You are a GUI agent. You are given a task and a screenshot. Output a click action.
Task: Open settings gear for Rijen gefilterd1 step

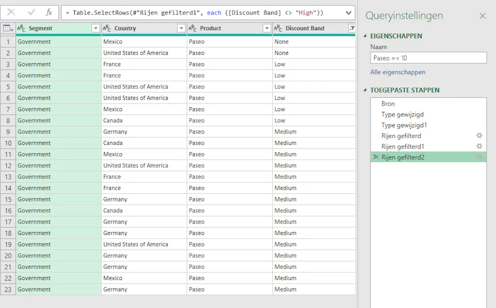coord(479,147)
